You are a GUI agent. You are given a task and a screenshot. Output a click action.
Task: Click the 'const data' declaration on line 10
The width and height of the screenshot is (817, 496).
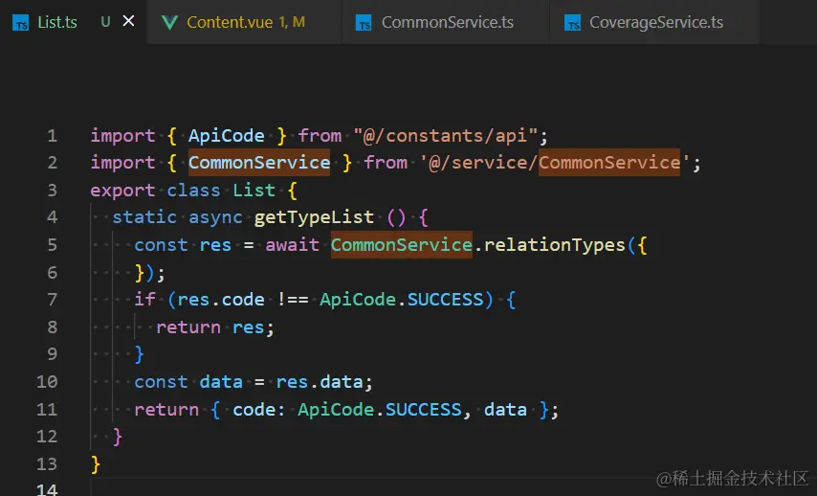tap(188, 382)
